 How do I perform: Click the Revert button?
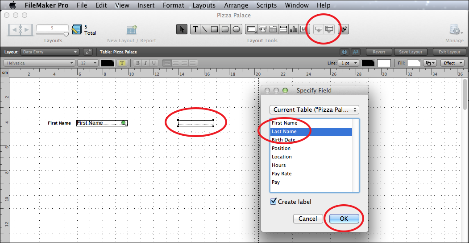pos(379,52)
